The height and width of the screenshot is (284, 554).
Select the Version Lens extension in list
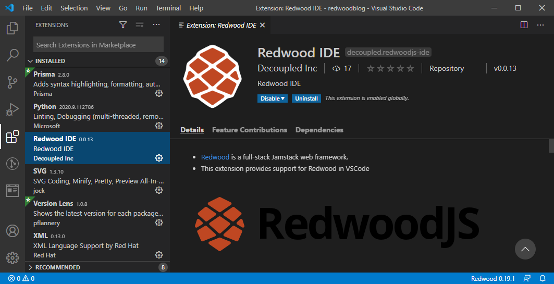tap(97, 213)
